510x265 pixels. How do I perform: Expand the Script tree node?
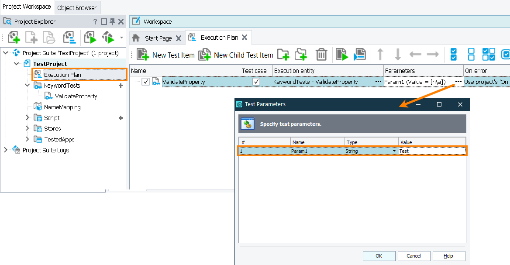click(x=27, y=118)
